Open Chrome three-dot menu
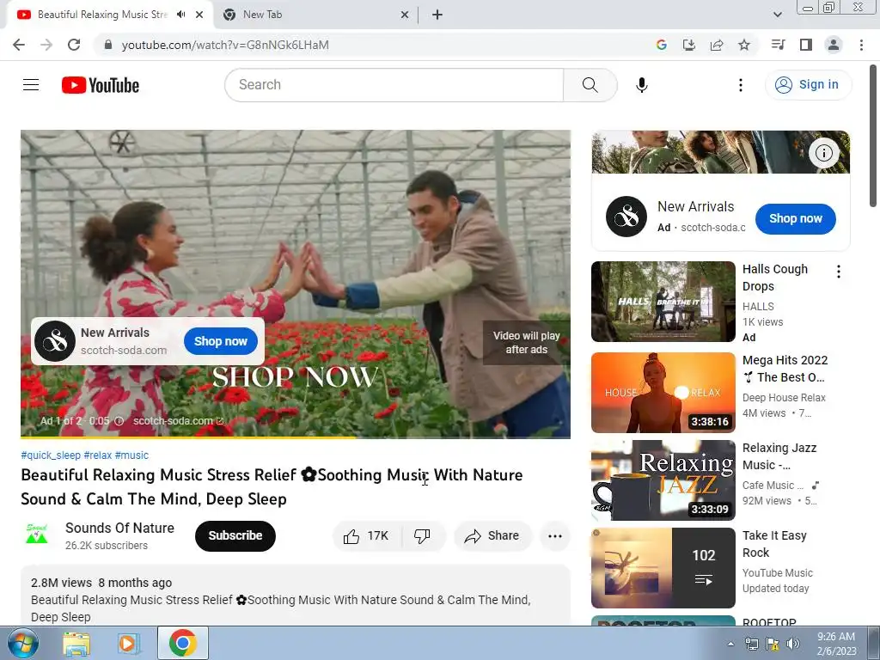The image size is (880, 660). (x=861, y=45)
